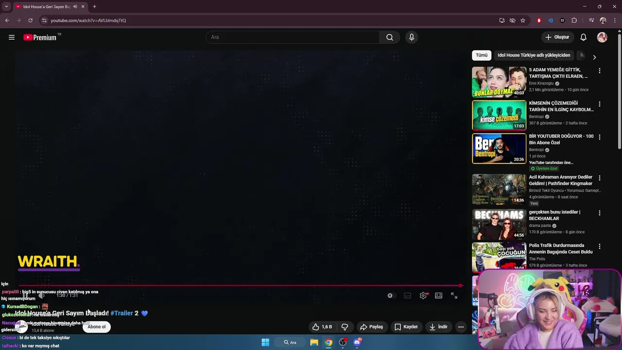Install app icon in the address bar
Viewport: 622px width, 350px height.
(x=502, y=20)
